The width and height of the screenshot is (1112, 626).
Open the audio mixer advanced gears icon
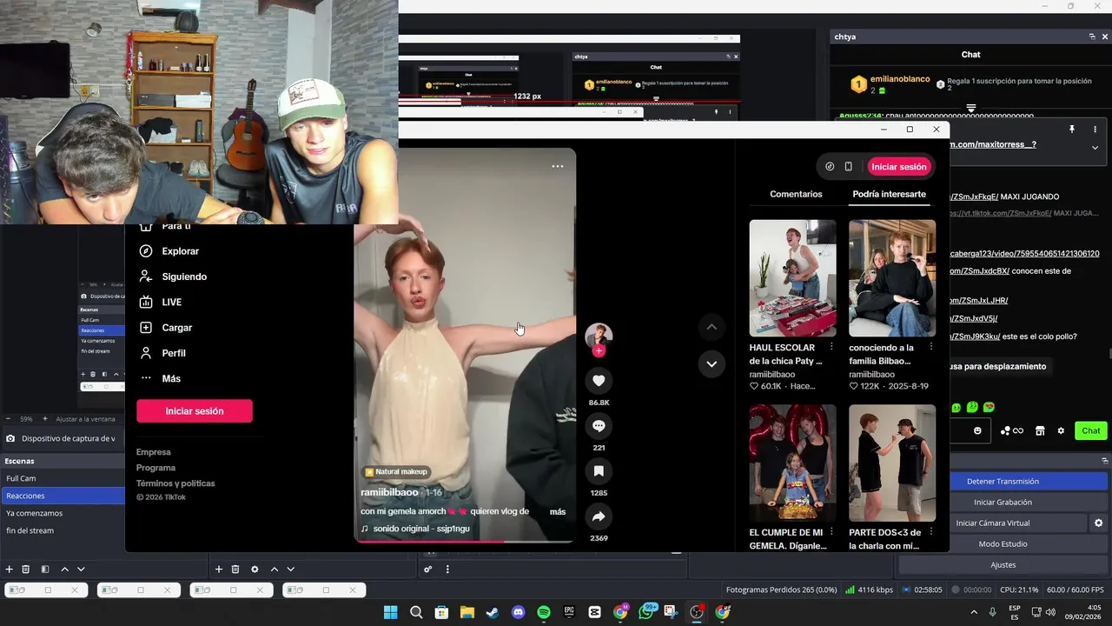[x=428, y=569]
